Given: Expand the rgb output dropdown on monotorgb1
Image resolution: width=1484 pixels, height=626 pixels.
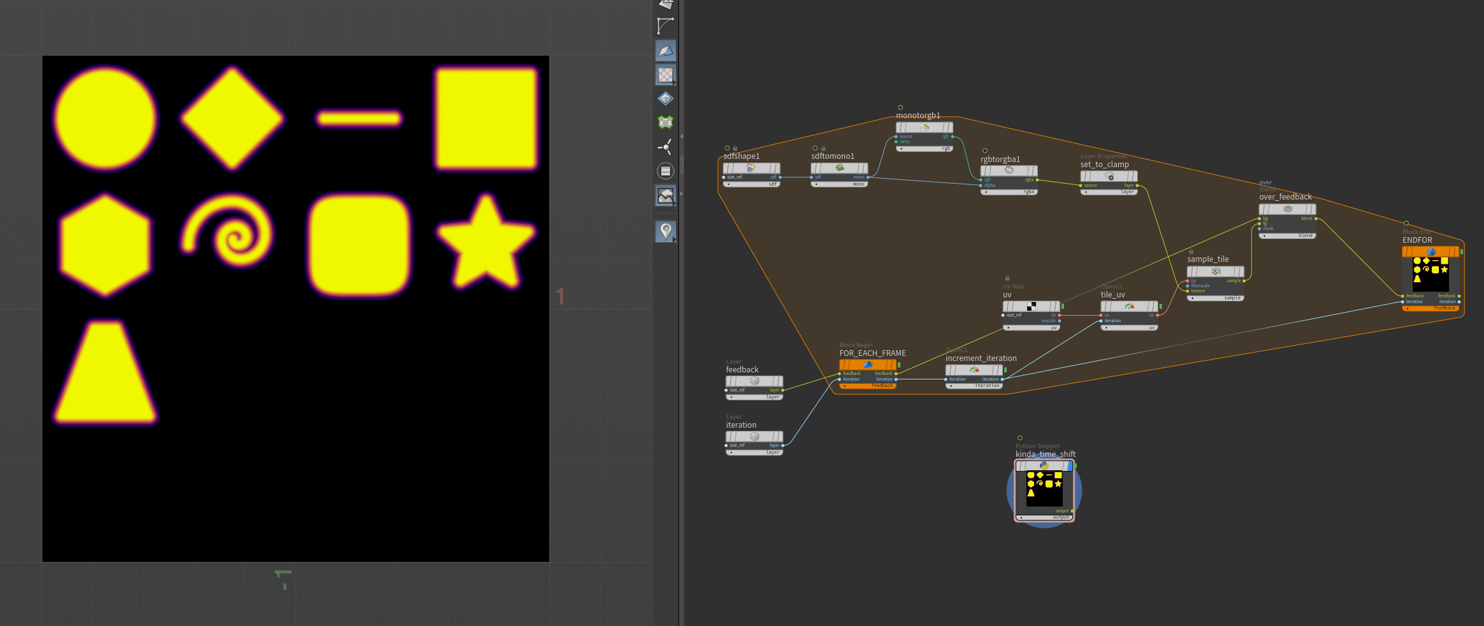Looking at the screenshot, I should (901, 149).
